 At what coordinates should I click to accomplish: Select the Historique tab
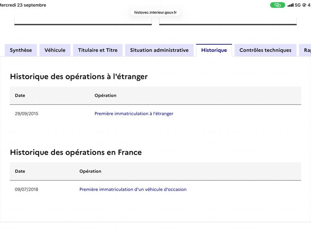coord(214,50)
